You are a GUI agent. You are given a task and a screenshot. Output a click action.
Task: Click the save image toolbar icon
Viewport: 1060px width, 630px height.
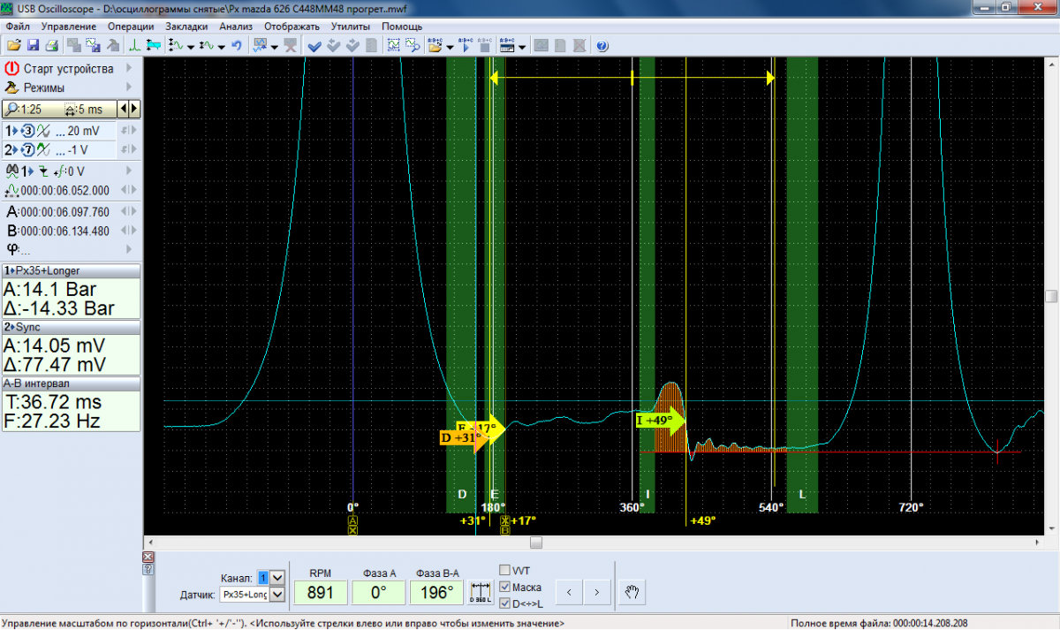tap(93, 45)
